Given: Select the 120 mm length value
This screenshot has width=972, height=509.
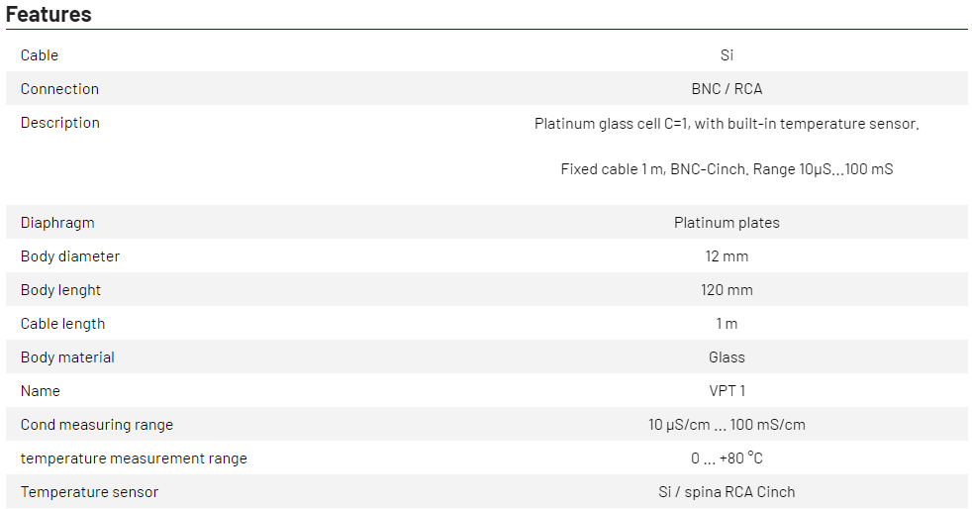Looking at the screenshot, I should click(x=727, y=290).
